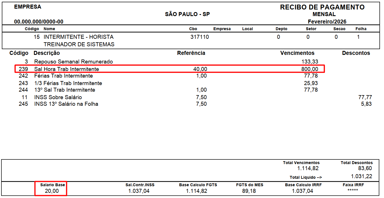Click the amount 800,00
The height and width of the screenshot is (198, 384).
[310, 69]
